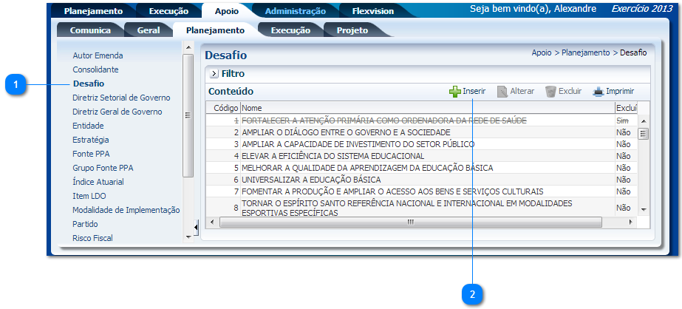Select Desafio in the sidebar
This screenshot has height=309, width=682.
click(x=89, y=84)
